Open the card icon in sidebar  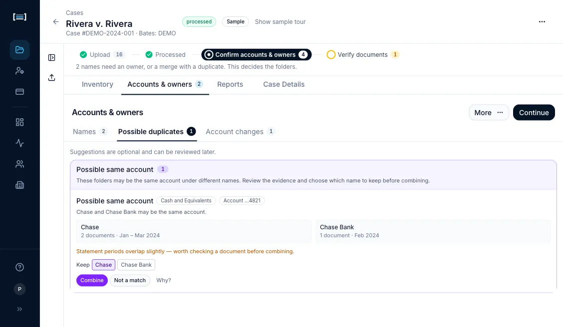click(20, 92)
